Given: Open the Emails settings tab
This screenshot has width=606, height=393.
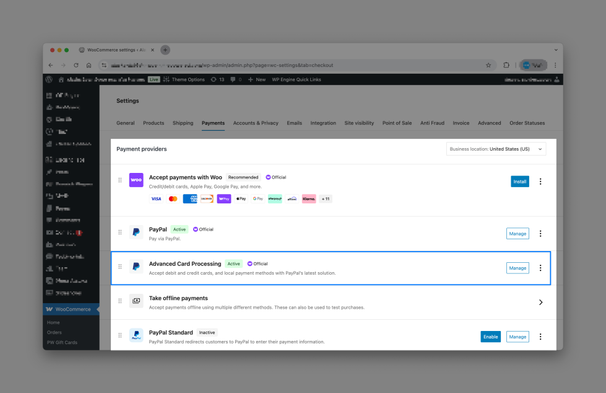Looking at the screenshot, I should tap(294, 123).
